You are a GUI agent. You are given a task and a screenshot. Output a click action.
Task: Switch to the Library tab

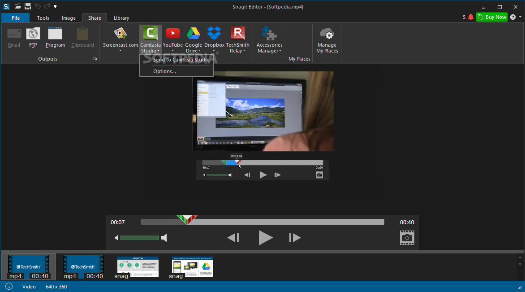tap(121, 18)
